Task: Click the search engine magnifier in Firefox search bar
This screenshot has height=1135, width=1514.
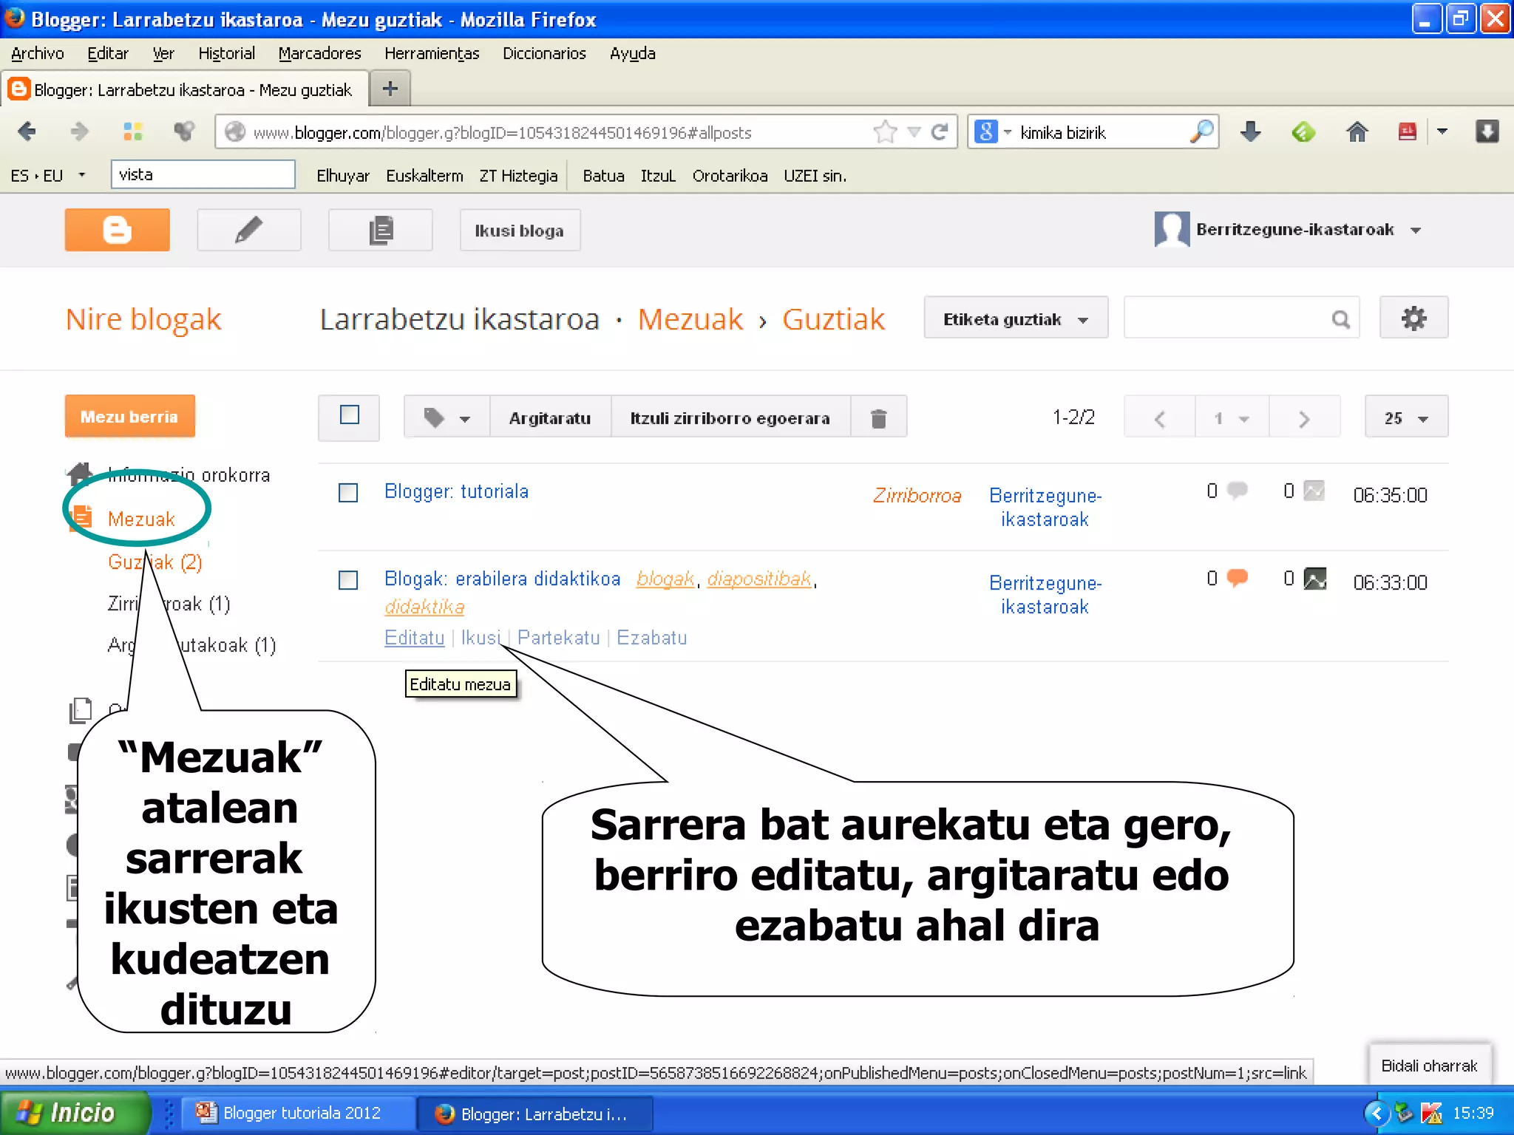Action: [1201, 132]
